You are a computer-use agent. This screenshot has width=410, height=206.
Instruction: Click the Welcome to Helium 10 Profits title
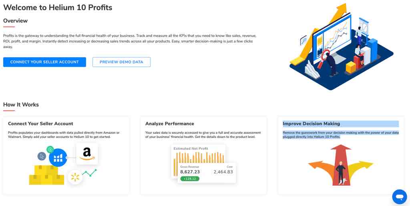pos(58,8)
